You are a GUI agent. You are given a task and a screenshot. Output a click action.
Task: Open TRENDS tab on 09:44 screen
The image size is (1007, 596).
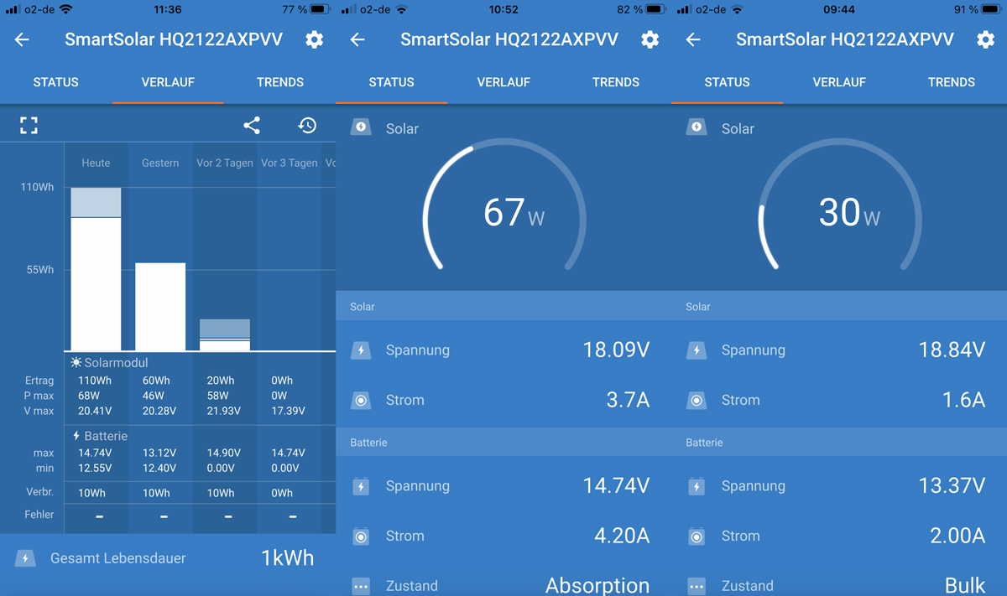952,82
